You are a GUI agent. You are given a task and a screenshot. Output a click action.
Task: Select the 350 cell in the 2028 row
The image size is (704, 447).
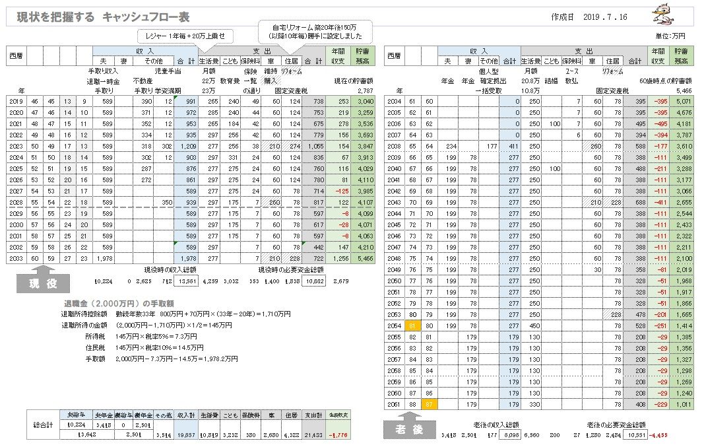coord(164,203)
